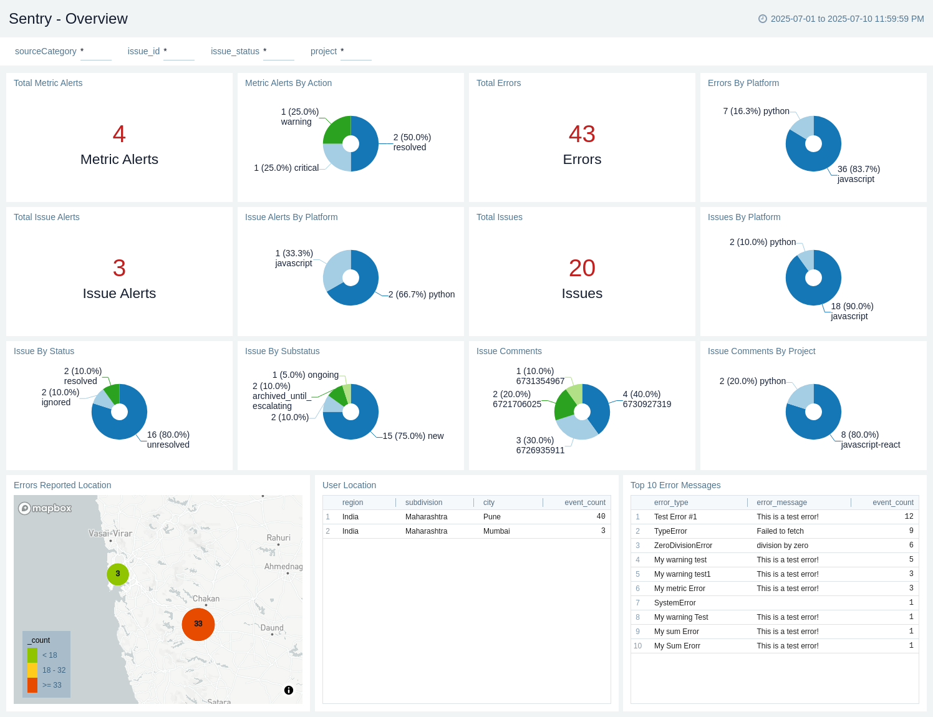Click the 'My warning test1' row

click(775, 574)
